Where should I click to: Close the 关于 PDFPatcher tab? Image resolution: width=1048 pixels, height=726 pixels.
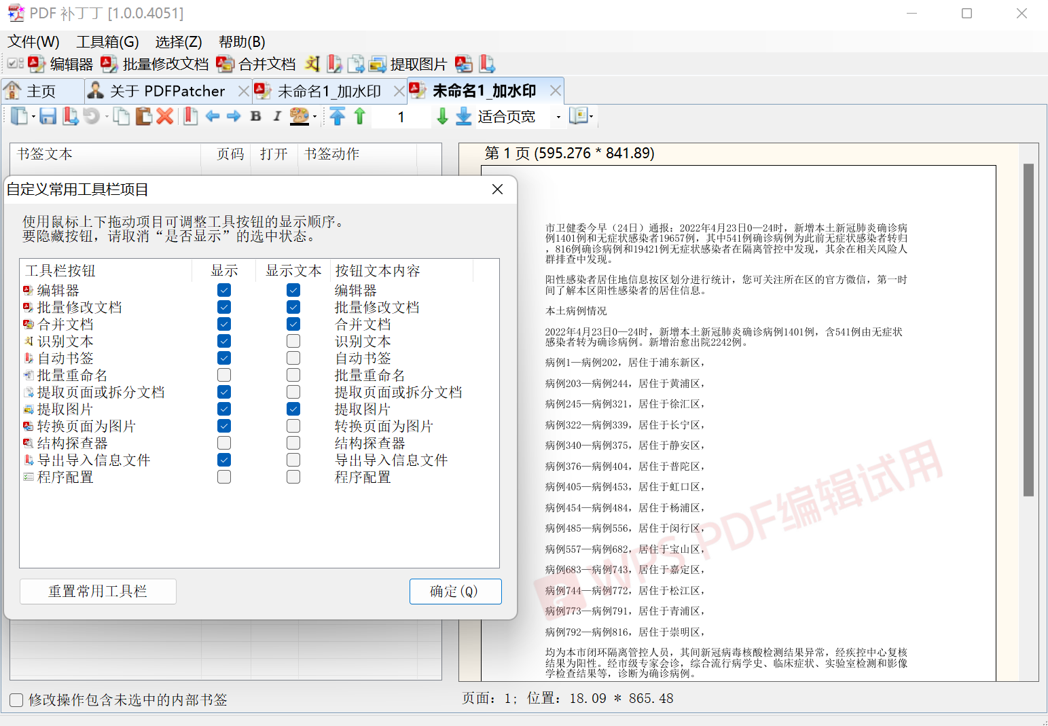244,91
